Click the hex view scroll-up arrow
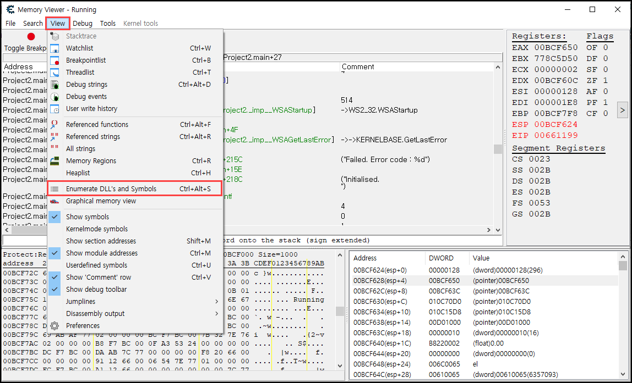 click(340, 255)
